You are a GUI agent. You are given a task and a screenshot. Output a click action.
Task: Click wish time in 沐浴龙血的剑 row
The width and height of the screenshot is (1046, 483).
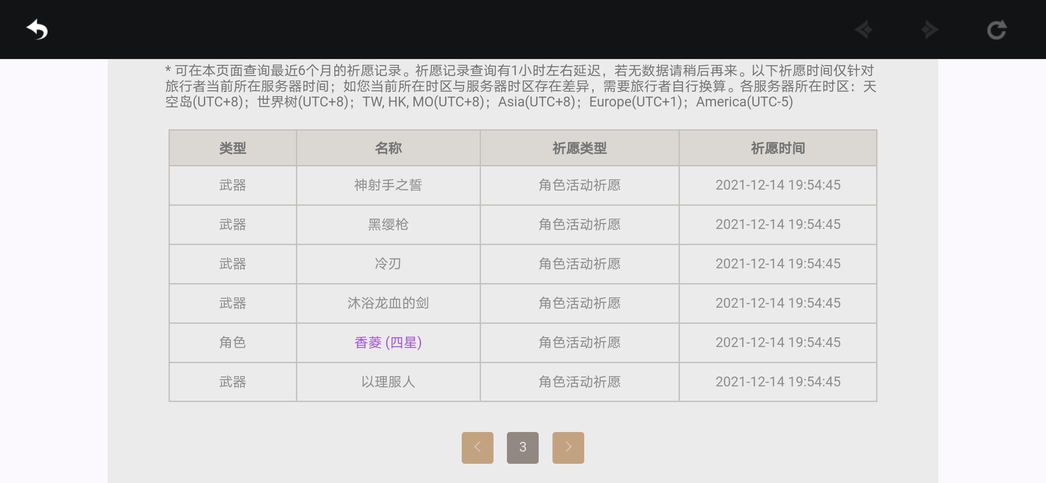[x=778, y=303]
